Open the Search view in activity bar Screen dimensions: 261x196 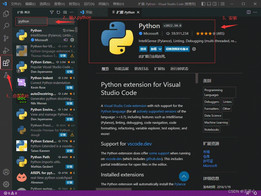pyautogui.click(x=6, y=26)
